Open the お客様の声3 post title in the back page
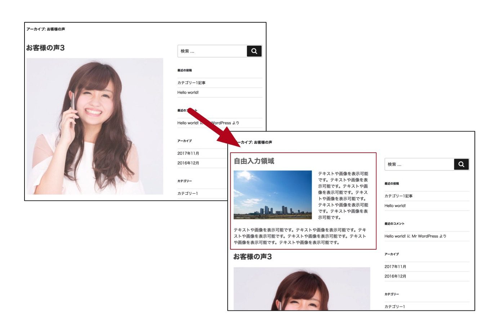Screen dimensions: 500x332 [45, 48]
